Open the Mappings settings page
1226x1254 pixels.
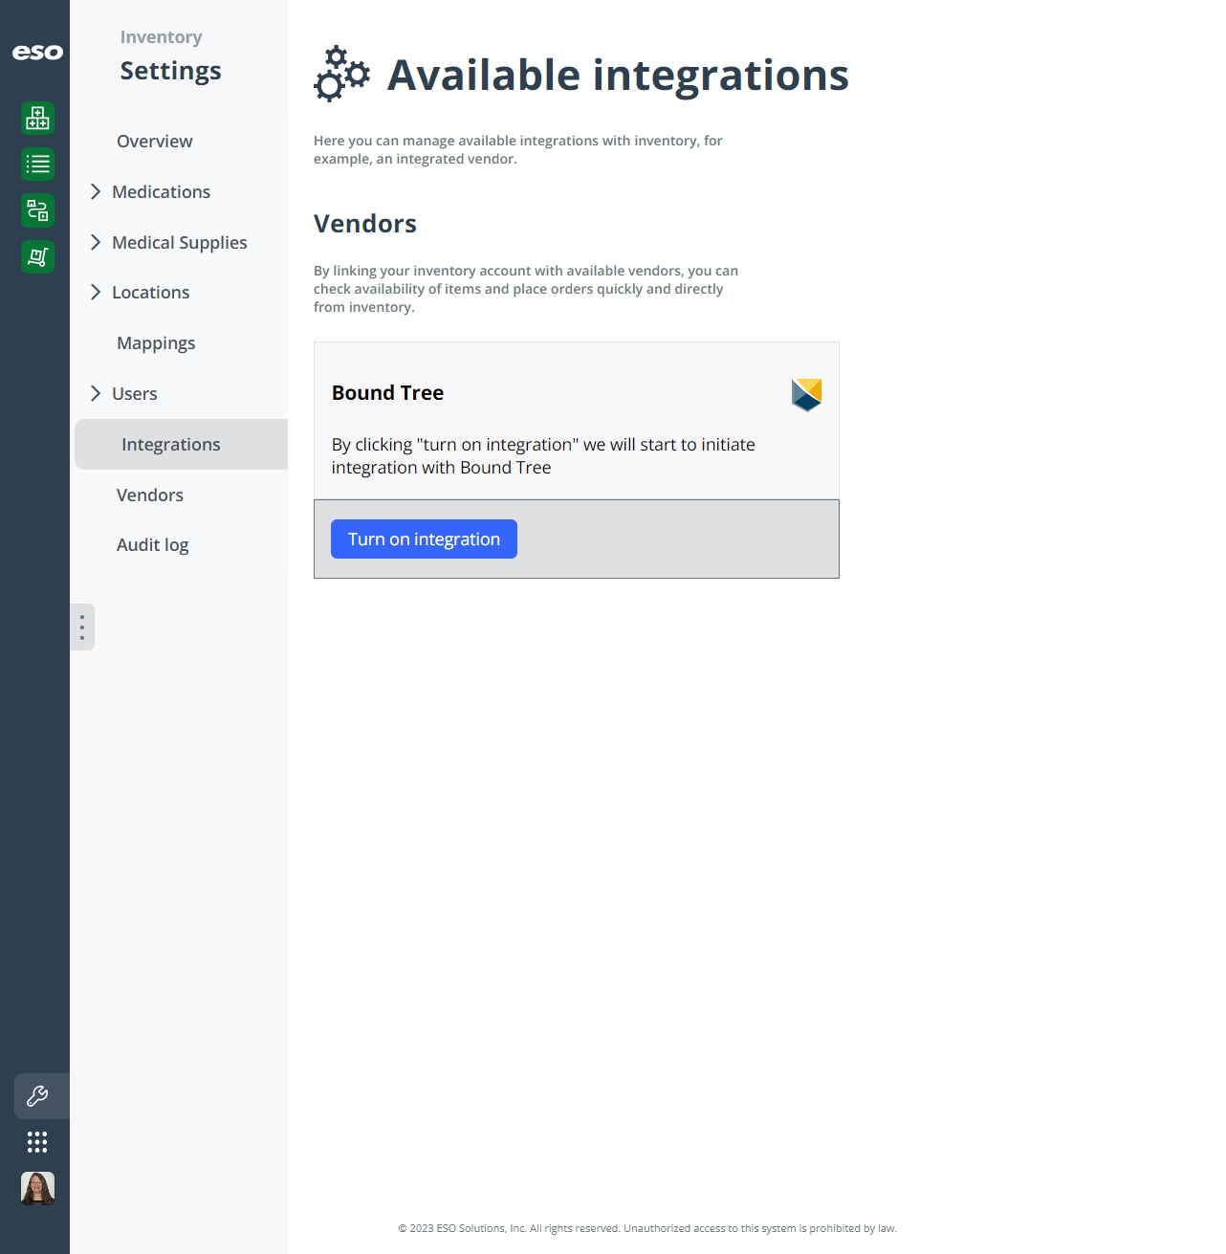(156, 342)
